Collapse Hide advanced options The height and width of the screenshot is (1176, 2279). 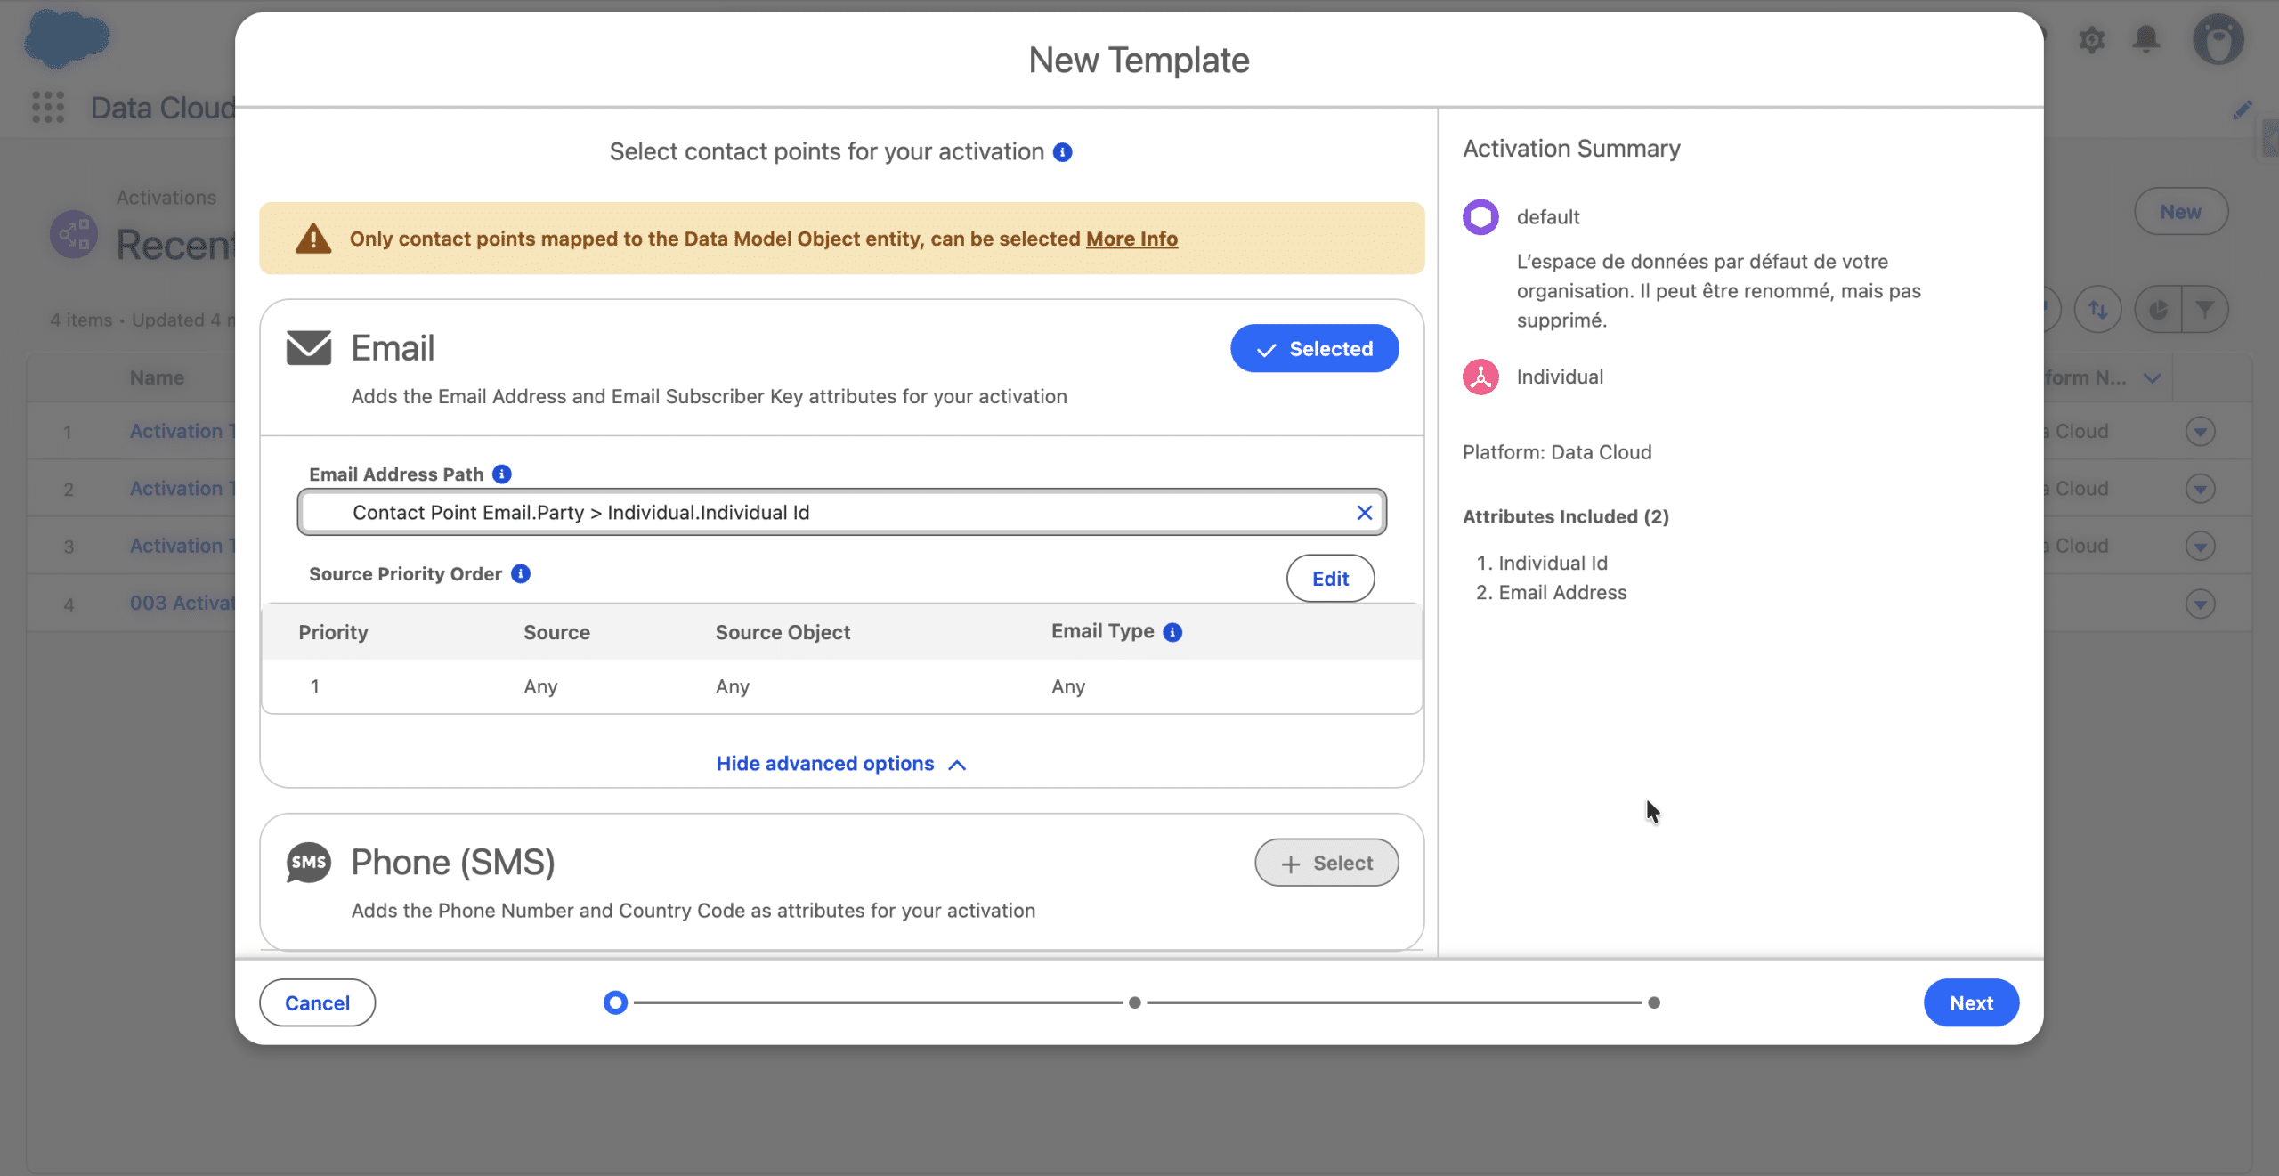840,764
